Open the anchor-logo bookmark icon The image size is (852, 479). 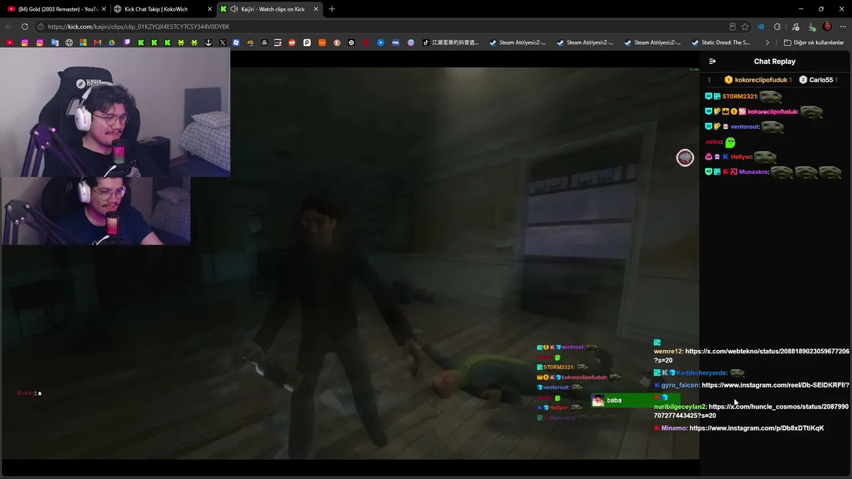(x=208, y=43)
